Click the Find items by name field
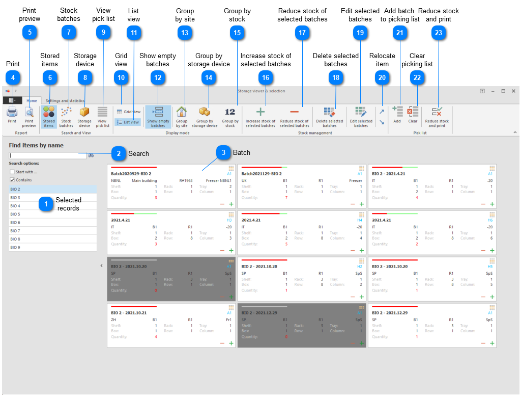 tap(48, 155)
